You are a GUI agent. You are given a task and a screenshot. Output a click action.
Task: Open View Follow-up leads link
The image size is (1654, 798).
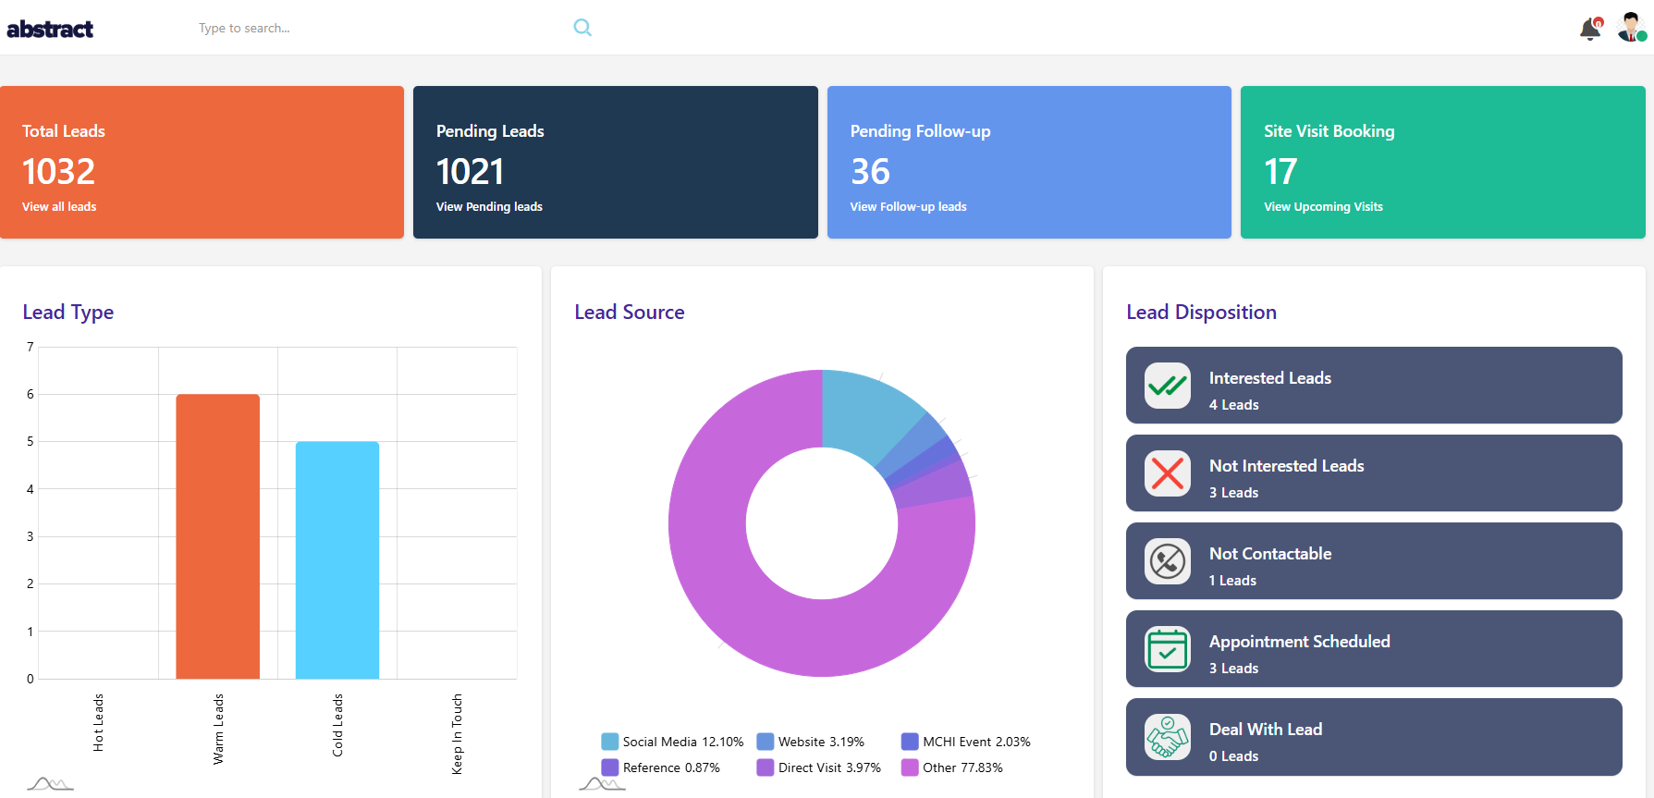coord(908,207)
